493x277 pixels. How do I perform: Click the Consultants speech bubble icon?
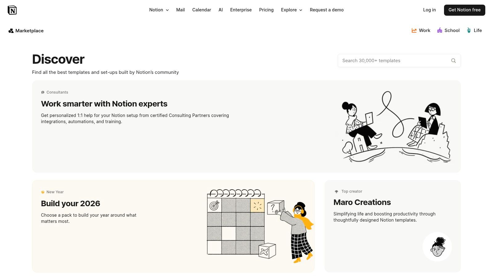tap(43, 92)
